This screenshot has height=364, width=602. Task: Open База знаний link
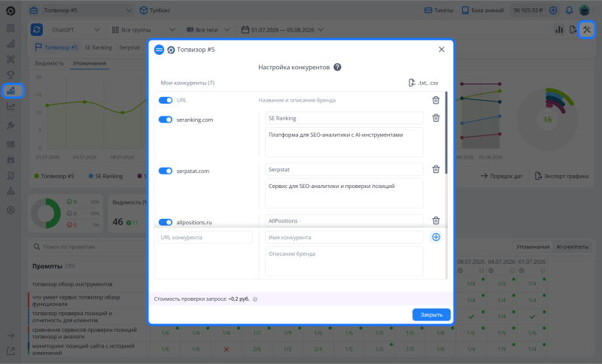pos(482,11)
